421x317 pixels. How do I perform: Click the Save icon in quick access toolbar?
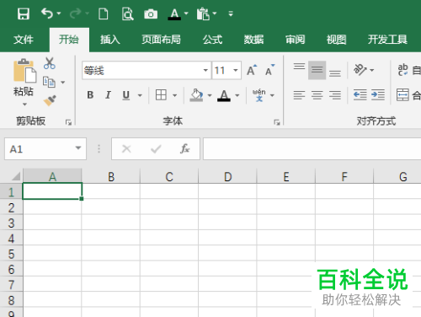pos(24,13)
